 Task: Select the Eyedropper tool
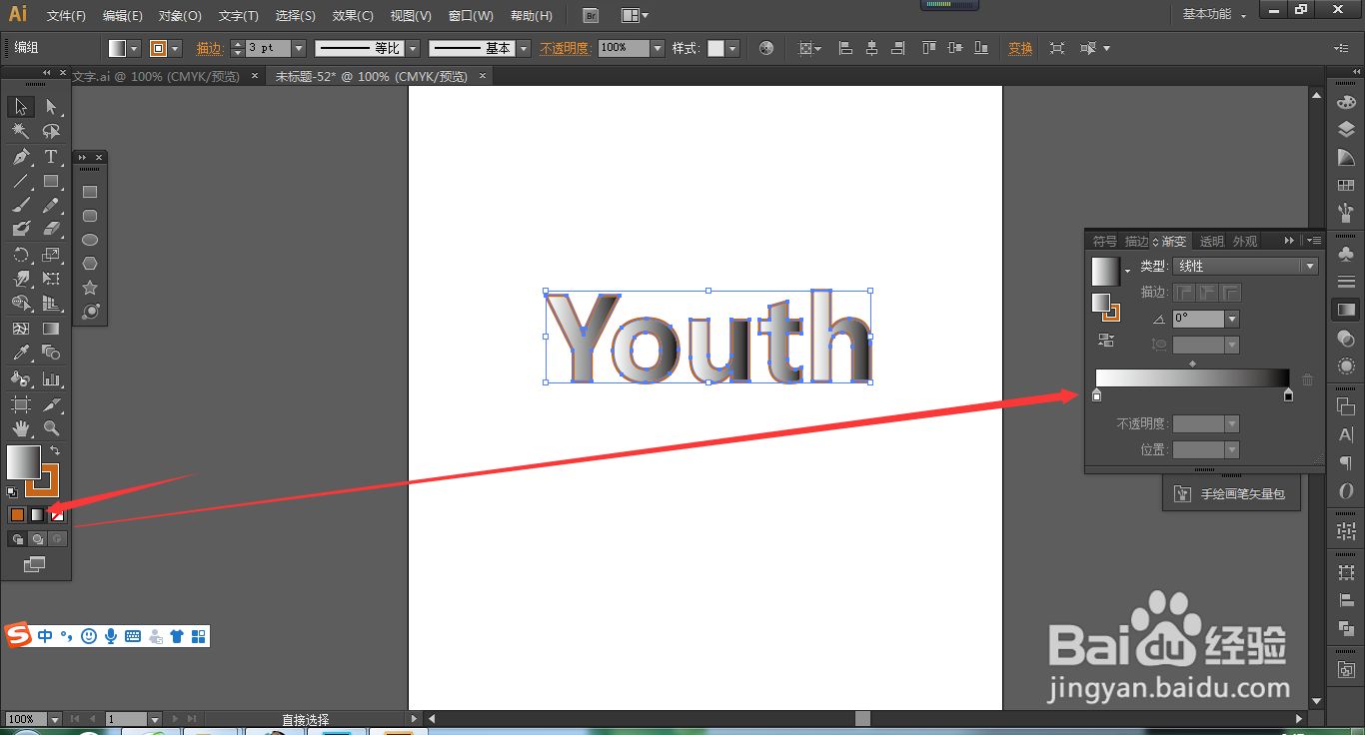click(21, 353)
